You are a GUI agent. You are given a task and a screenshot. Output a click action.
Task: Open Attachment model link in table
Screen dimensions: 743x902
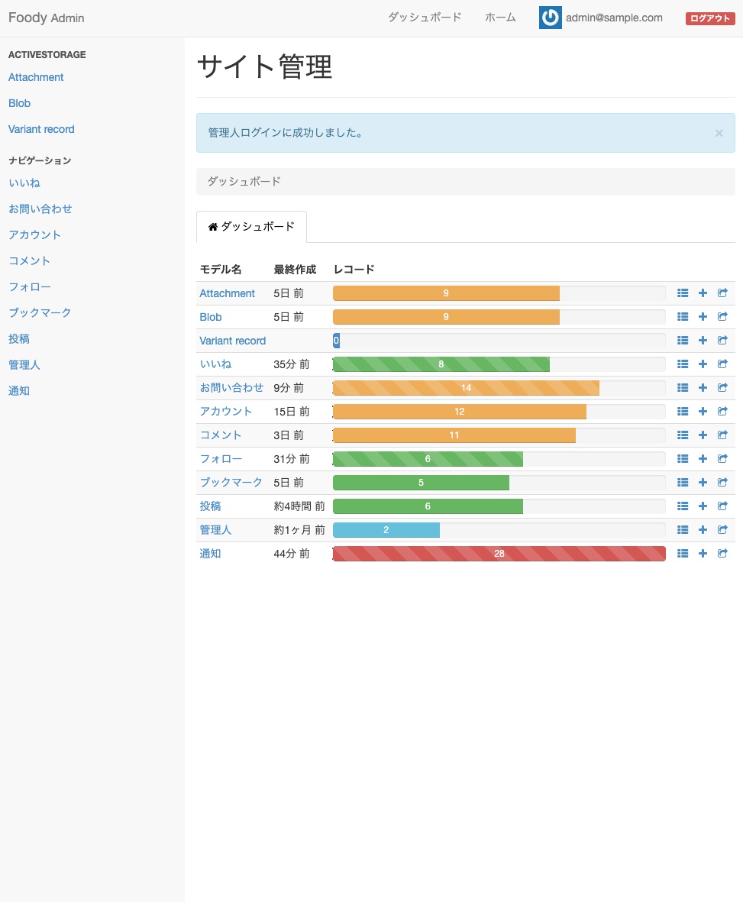pos(227,293)
